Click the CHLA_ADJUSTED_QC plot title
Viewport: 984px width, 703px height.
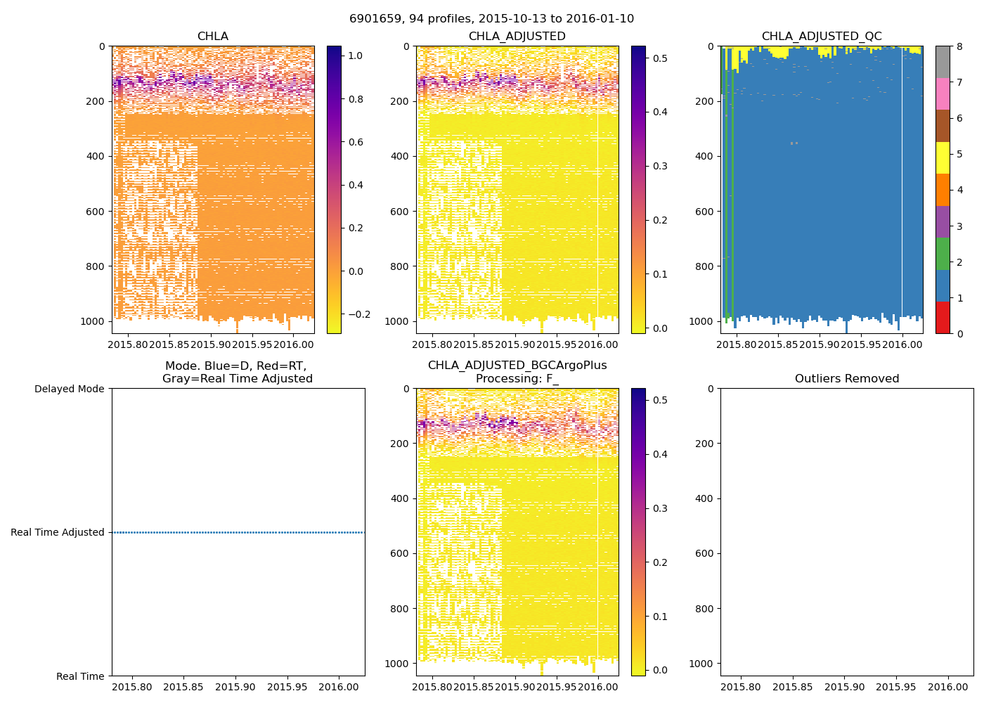(x=821, y=37)
